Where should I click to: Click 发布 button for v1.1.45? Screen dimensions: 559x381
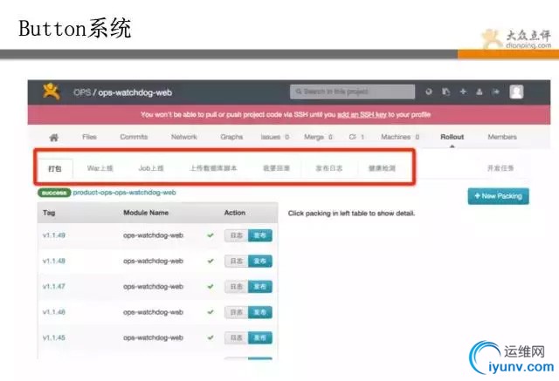260,338
